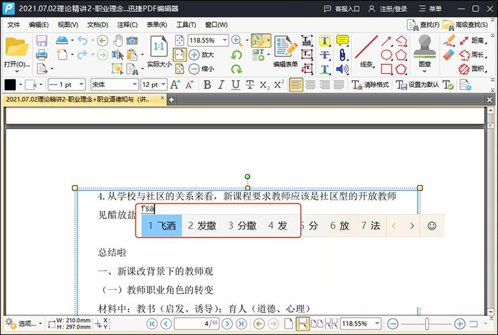Open the View 视图(V) menu

[68, 25]
